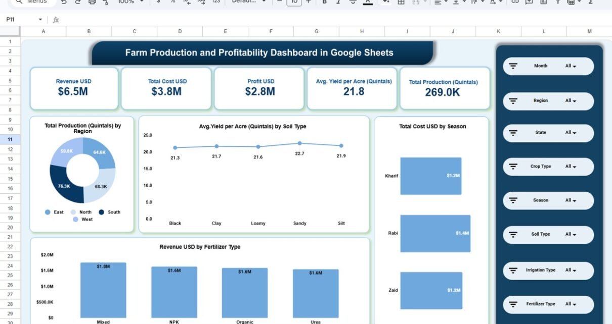The image size is (612, 324).
Task: Click the Insert link icon
Action: (515, 2)
